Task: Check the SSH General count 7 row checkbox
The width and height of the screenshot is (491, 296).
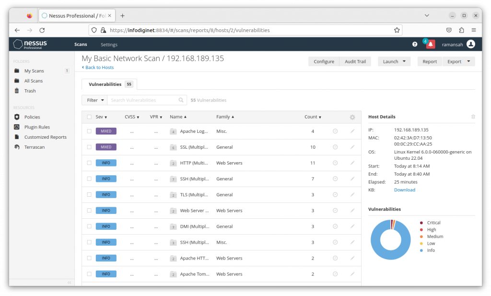Action: coord(89,178)
